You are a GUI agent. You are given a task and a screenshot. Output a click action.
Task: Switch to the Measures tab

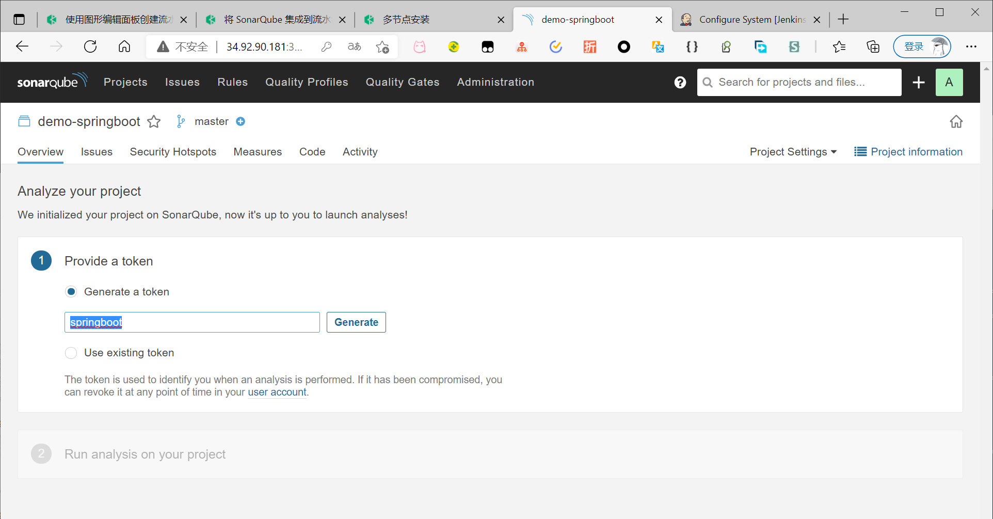point(258,152)
